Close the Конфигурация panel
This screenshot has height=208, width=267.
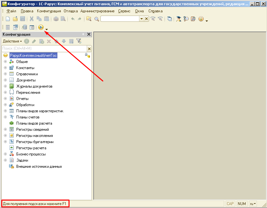pos(89,34)
